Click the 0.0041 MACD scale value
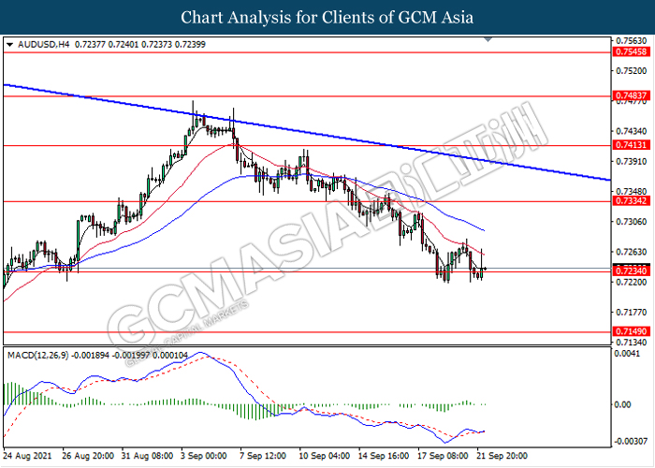This screenshot has height=468, width=655. click(x=628, y=354)
